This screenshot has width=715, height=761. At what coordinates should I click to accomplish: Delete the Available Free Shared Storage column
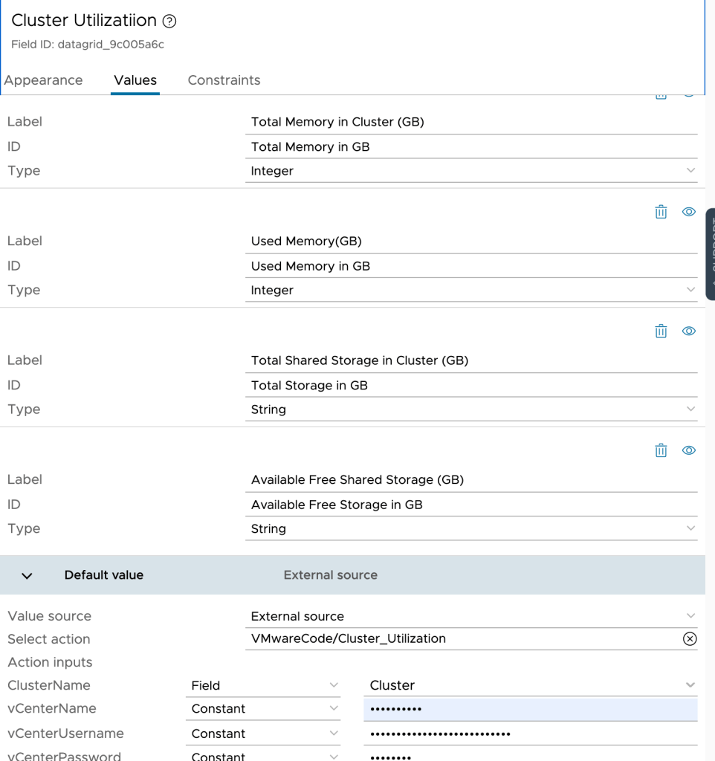[x=661, y=450]
